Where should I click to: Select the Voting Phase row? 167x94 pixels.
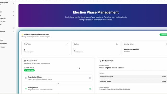click(x=58, y=89)
